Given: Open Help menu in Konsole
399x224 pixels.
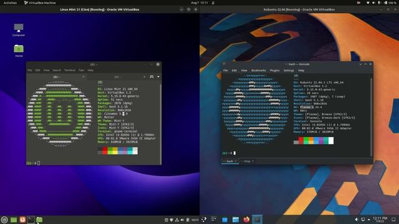Looking at the screenshot, I should [301, 70].
